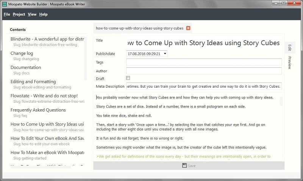Screen dimensions: 303x181
Task: Click slug text faq
Action: (24, 116)
